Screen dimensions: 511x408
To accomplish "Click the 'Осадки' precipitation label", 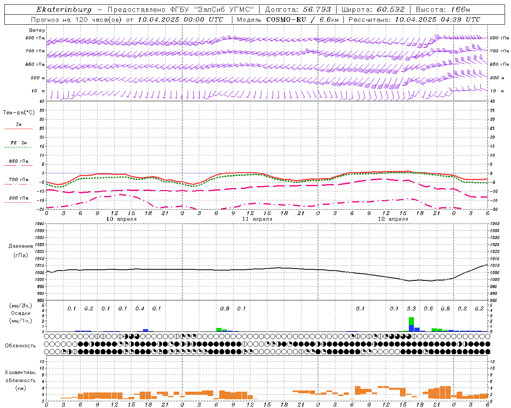I will click(x=20, y=313).
